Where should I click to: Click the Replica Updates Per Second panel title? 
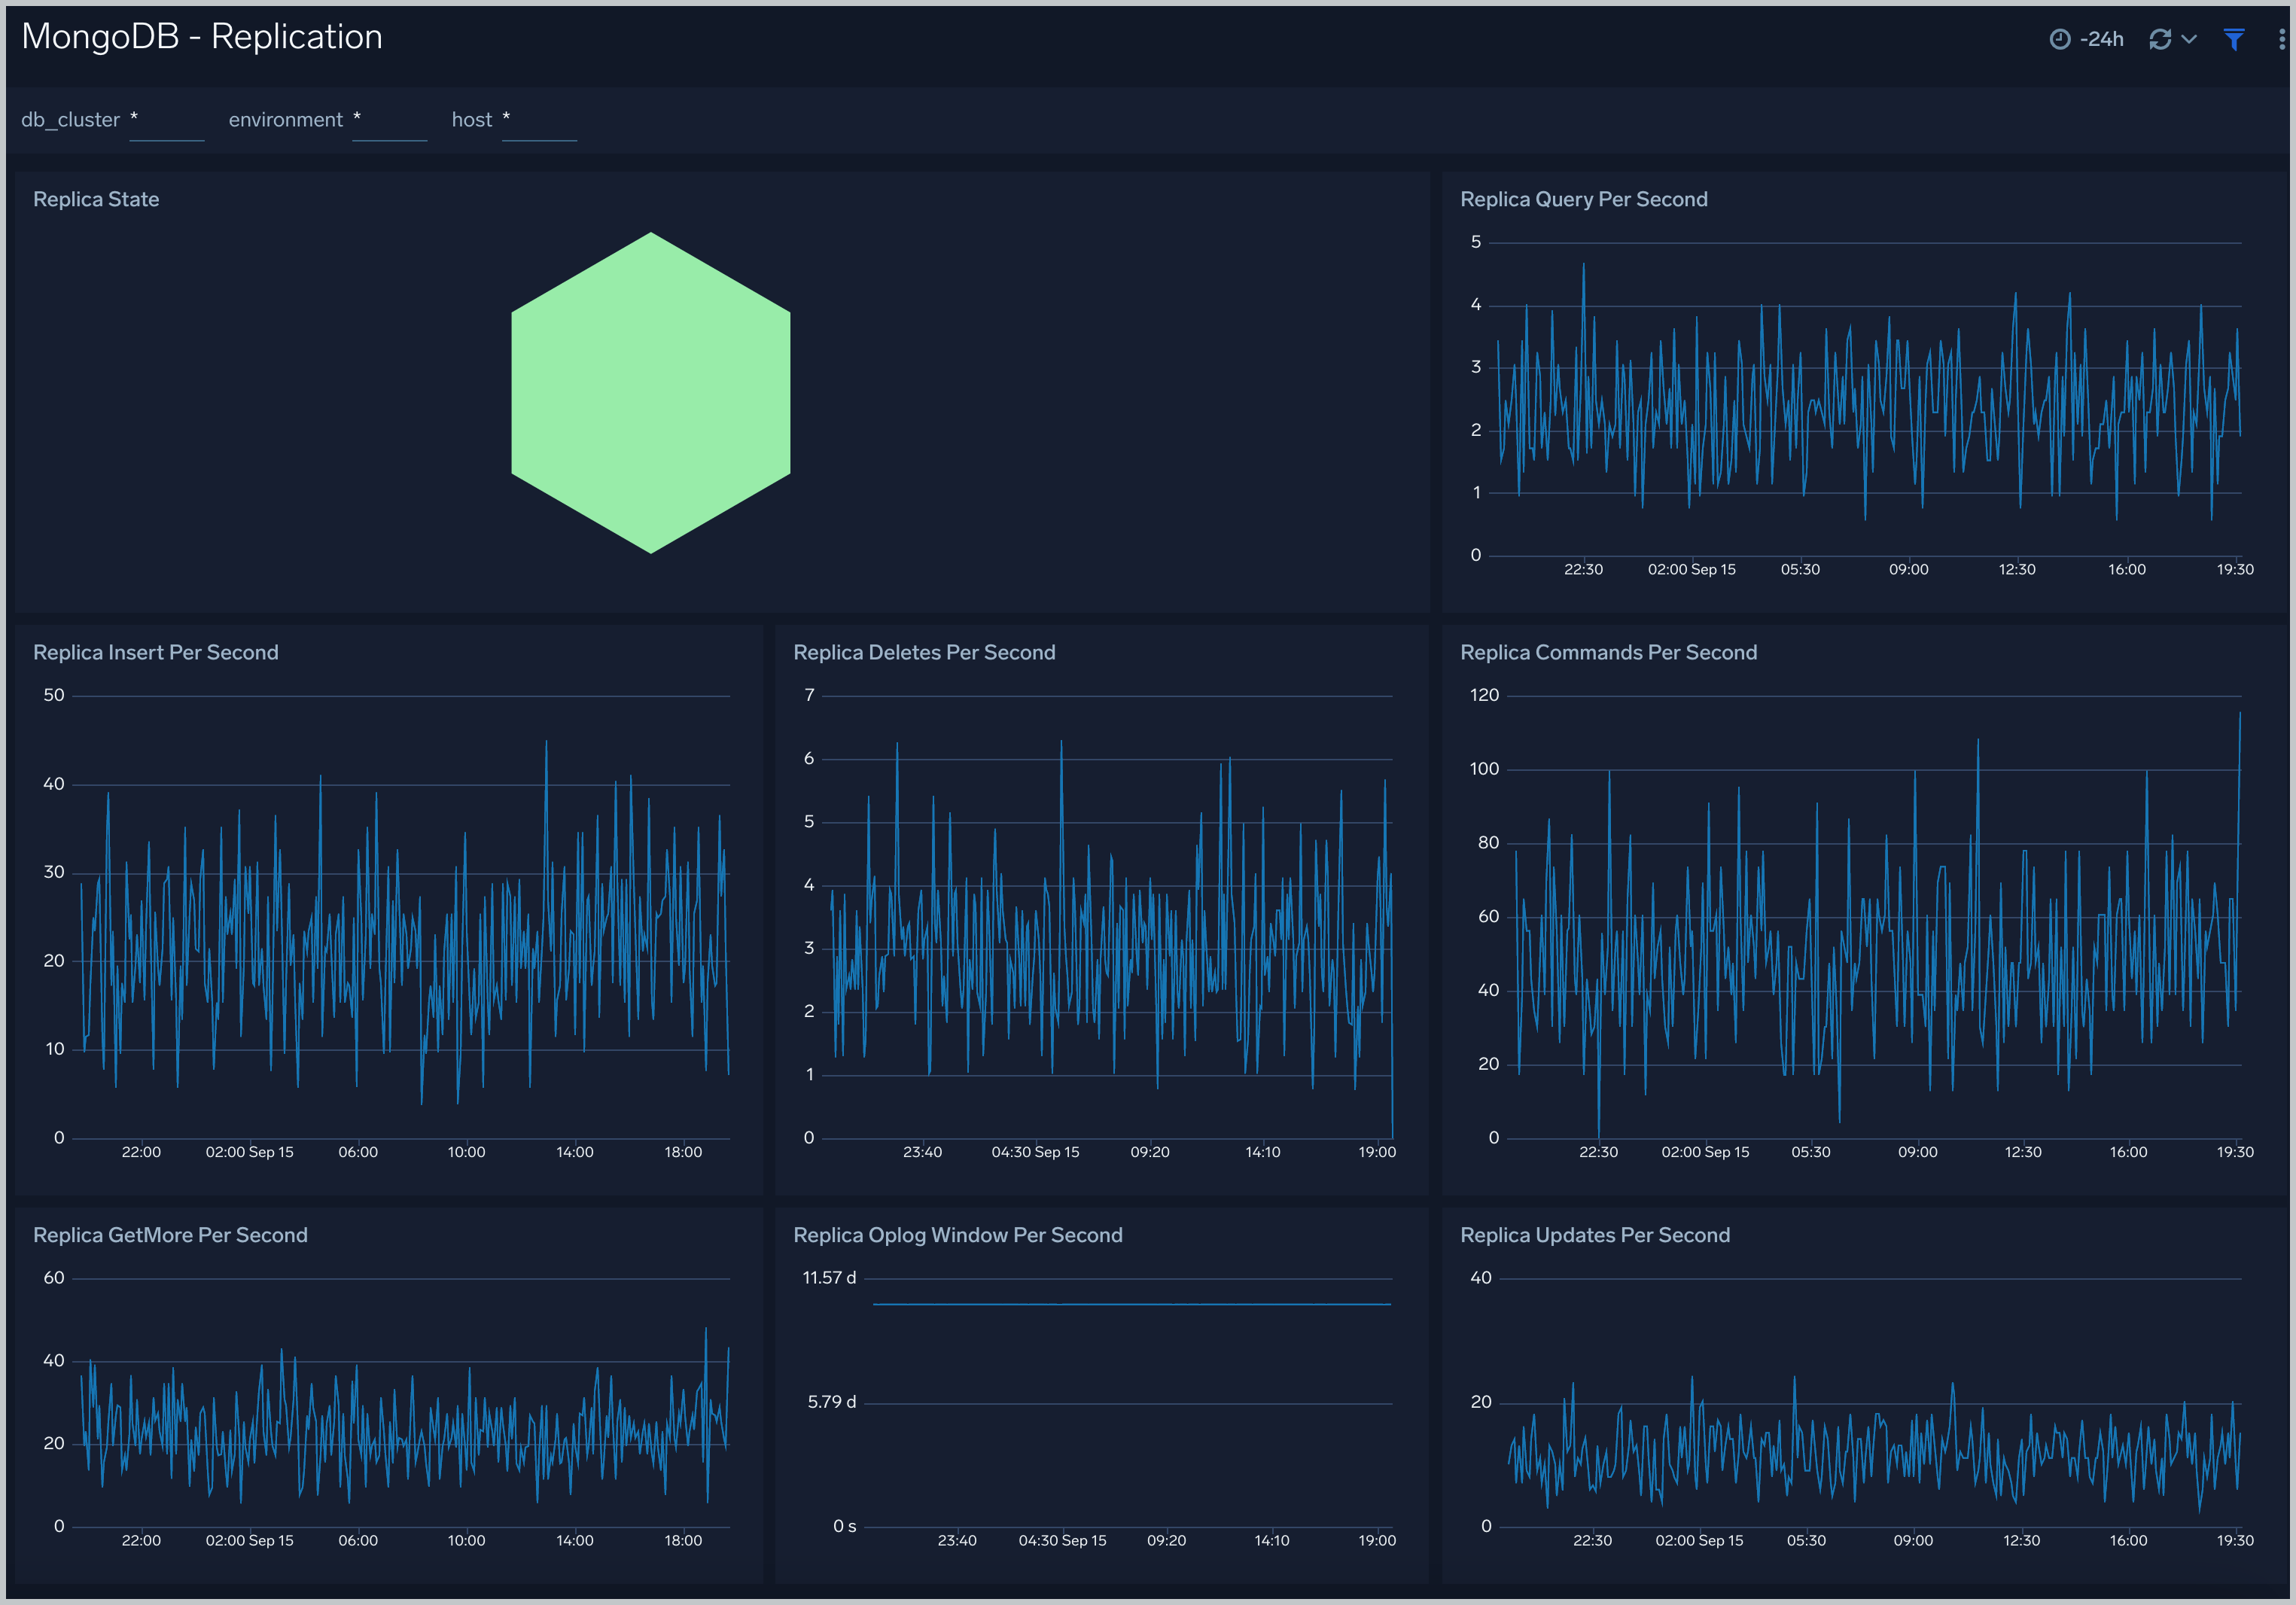pyautogui.click(x=1595, y=1235)
